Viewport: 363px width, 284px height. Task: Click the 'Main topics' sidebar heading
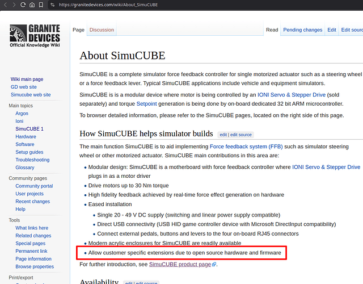tap(21, 106)
